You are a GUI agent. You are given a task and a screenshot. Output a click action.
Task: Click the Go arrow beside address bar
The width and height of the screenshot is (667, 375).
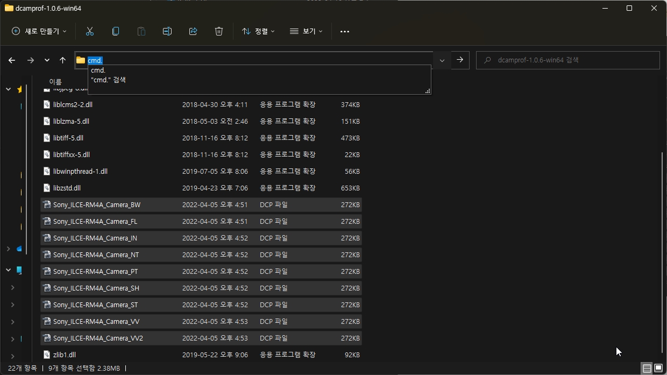tap(460, 60)
